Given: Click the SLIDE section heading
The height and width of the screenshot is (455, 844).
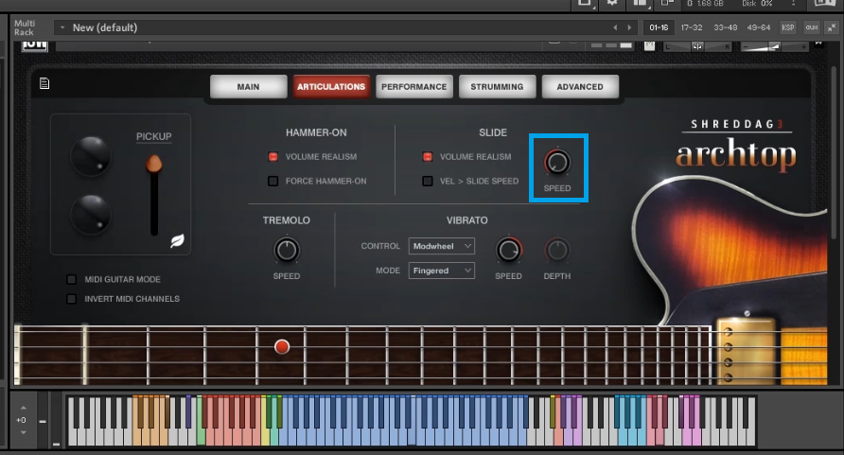Looking at the screenshot, I should [493, 132].
